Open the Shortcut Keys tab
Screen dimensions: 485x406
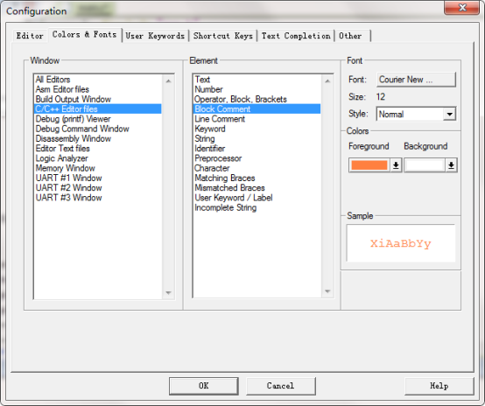[223, 36]
